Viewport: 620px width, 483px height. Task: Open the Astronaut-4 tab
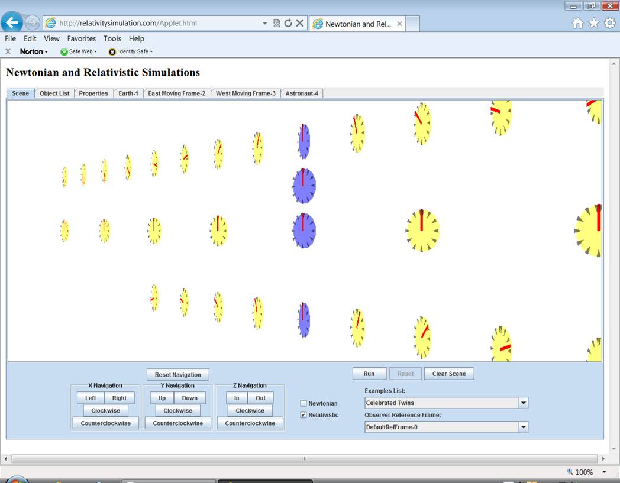click(x=302, y=93)
